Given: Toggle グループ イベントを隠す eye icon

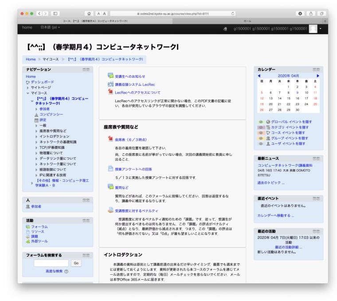Looking at the screenshot, I should coord(261,139).
